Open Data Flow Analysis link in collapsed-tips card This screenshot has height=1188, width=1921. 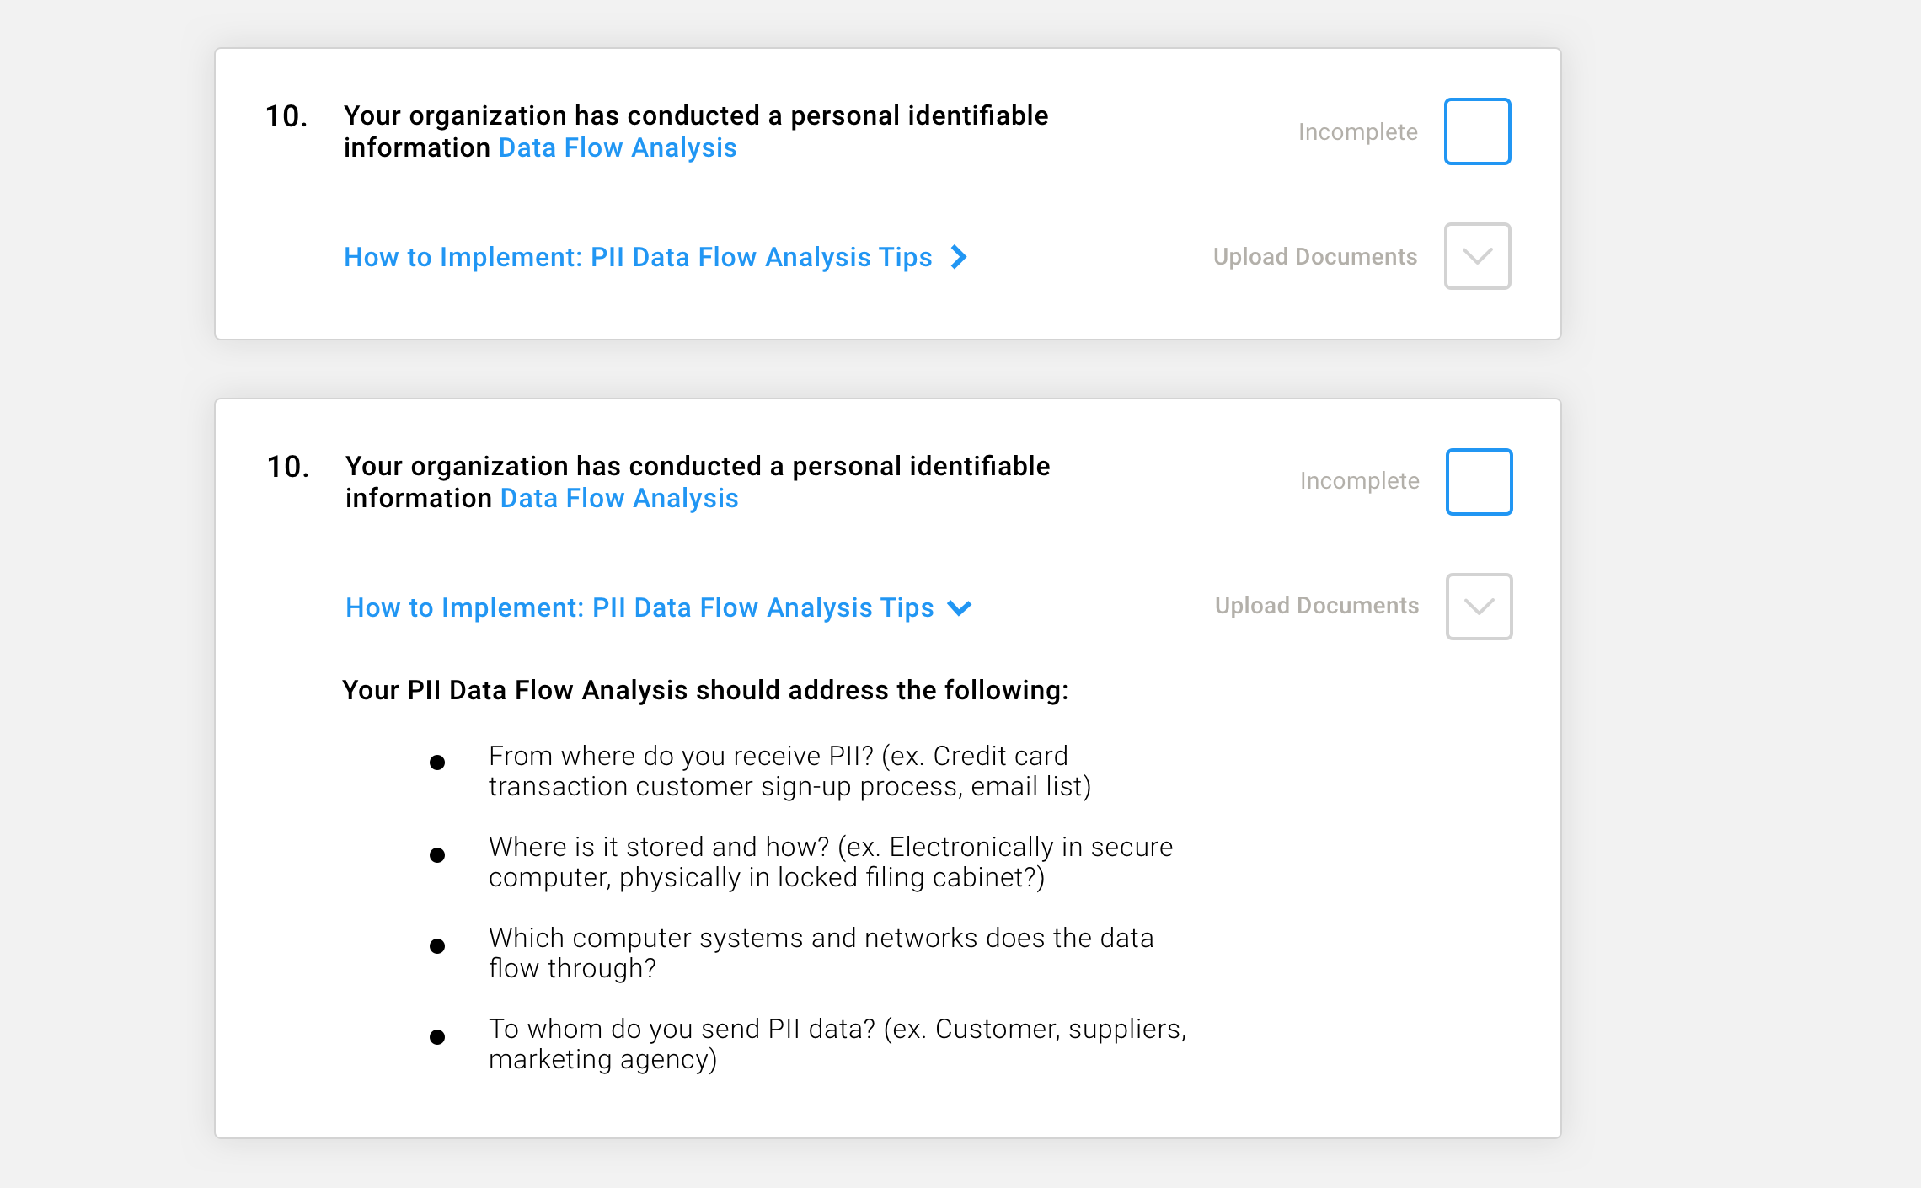pyautogui.click(x=618, y=147)
